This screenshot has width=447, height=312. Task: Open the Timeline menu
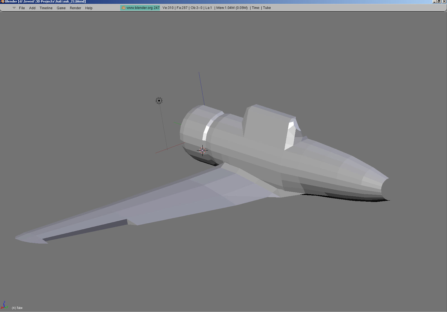pyautogui.click(x=46, y=8)
